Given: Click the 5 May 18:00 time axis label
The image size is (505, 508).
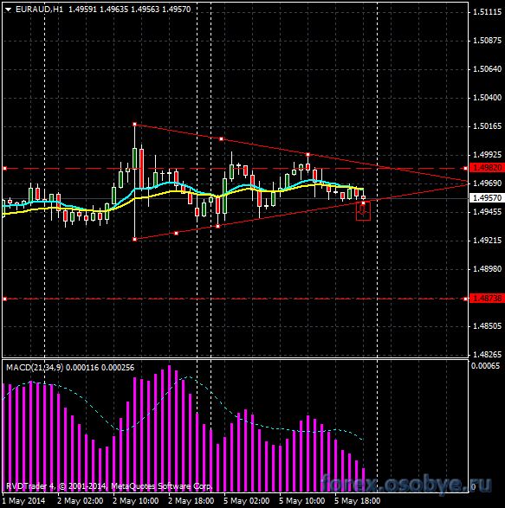Looking at the screenshot, I should [x=358, y=501].
